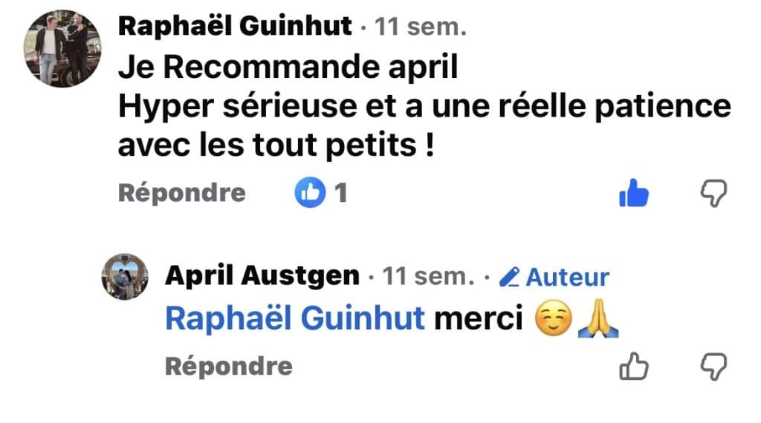The height and width of the screenshot is (423, 761).
Task: Reply to Raphaël's comment via Répondre
Action: 181,193
